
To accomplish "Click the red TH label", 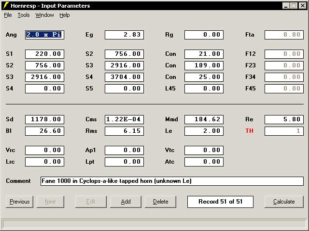I will [x=249, y=131].
